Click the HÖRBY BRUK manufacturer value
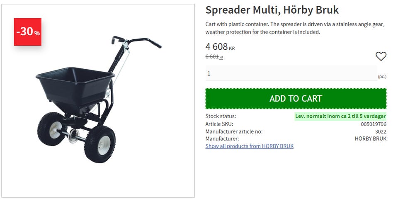The height and width of the screenshot is (199, 398). (371, 139)
